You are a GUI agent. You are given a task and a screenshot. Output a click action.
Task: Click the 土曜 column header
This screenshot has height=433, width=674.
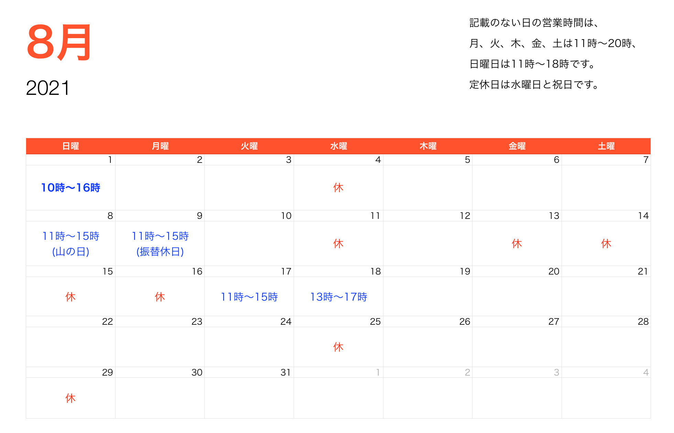coord(606,146)
